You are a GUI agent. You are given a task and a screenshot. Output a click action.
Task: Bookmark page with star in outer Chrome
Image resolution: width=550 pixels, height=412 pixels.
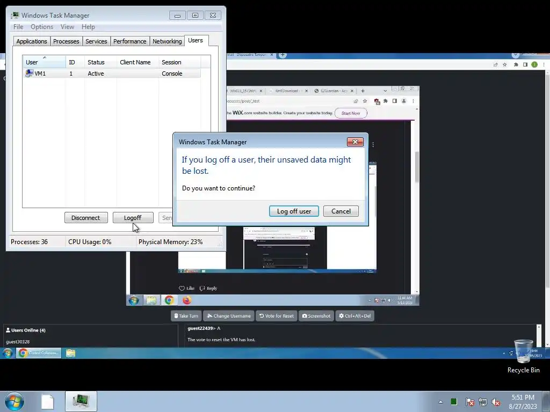click(505, 64)
